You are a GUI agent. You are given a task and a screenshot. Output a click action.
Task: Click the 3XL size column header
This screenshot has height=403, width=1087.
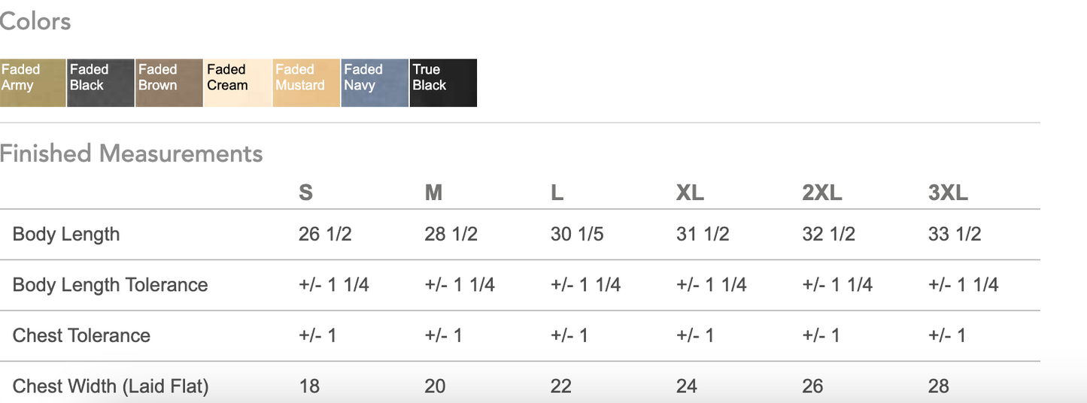click(x=948, y=192)
